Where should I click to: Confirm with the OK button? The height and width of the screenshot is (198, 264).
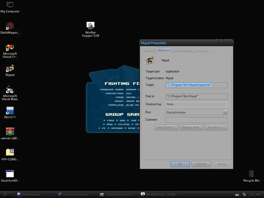coord(180,164)
